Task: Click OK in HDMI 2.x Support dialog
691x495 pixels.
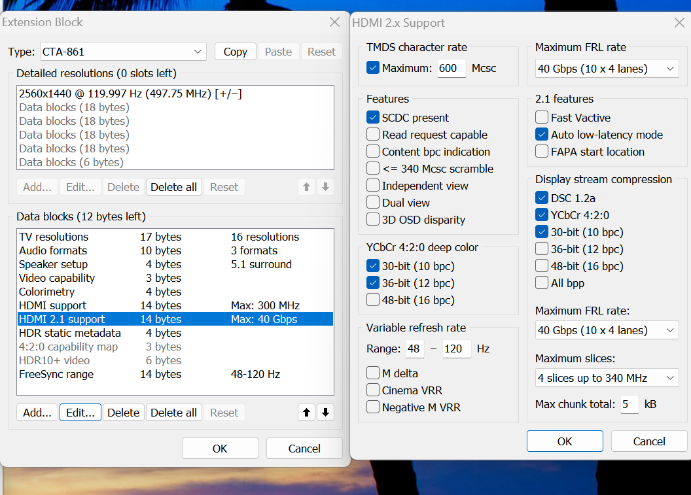Action: click(565, 441)
